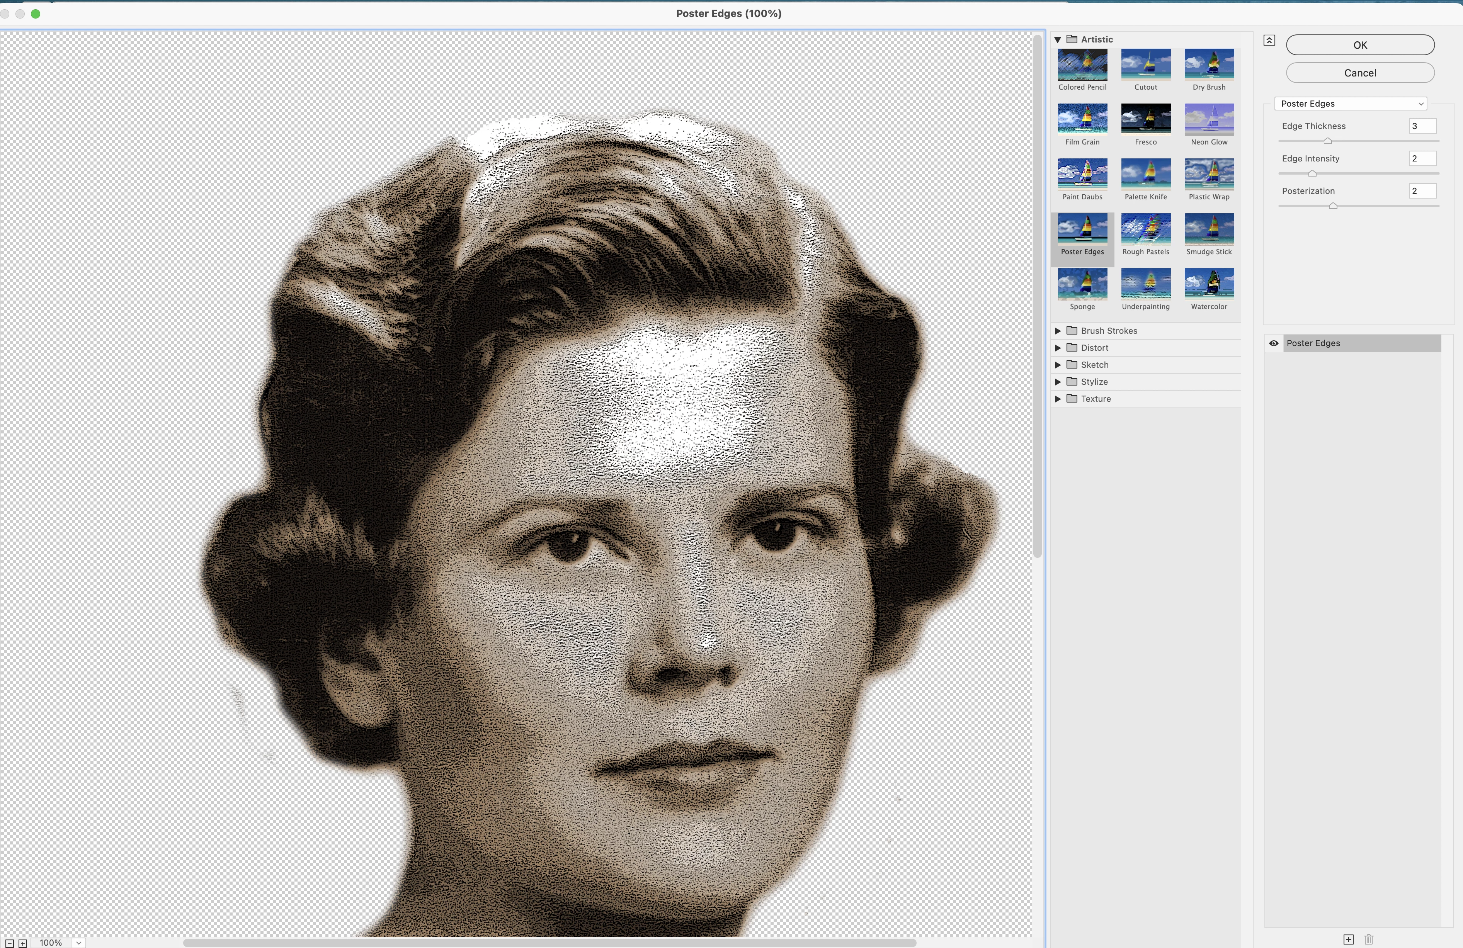1463x948 pixels.
Task: Open the Poster Edges filter dropdown
Action: pyautogui.click(x=1350, y=104)
